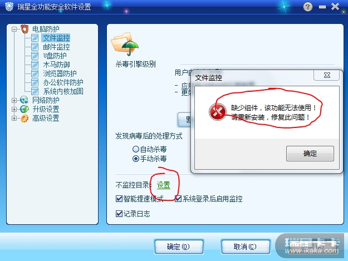Open the 邮件监控 tree item
Screen dimensions: 348x261
[56, 47]
